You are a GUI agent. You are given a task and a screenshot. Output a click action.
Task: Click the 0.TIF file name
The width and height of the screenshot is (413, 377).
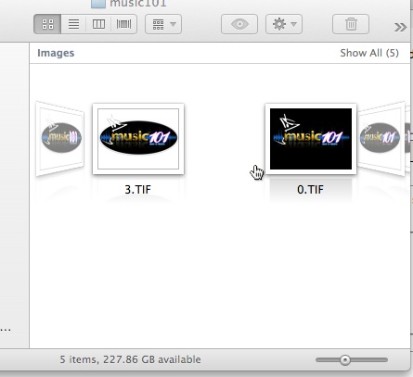coord(310,189)
